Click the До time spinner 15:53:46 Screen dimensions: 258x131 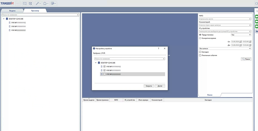click(247, 45)
